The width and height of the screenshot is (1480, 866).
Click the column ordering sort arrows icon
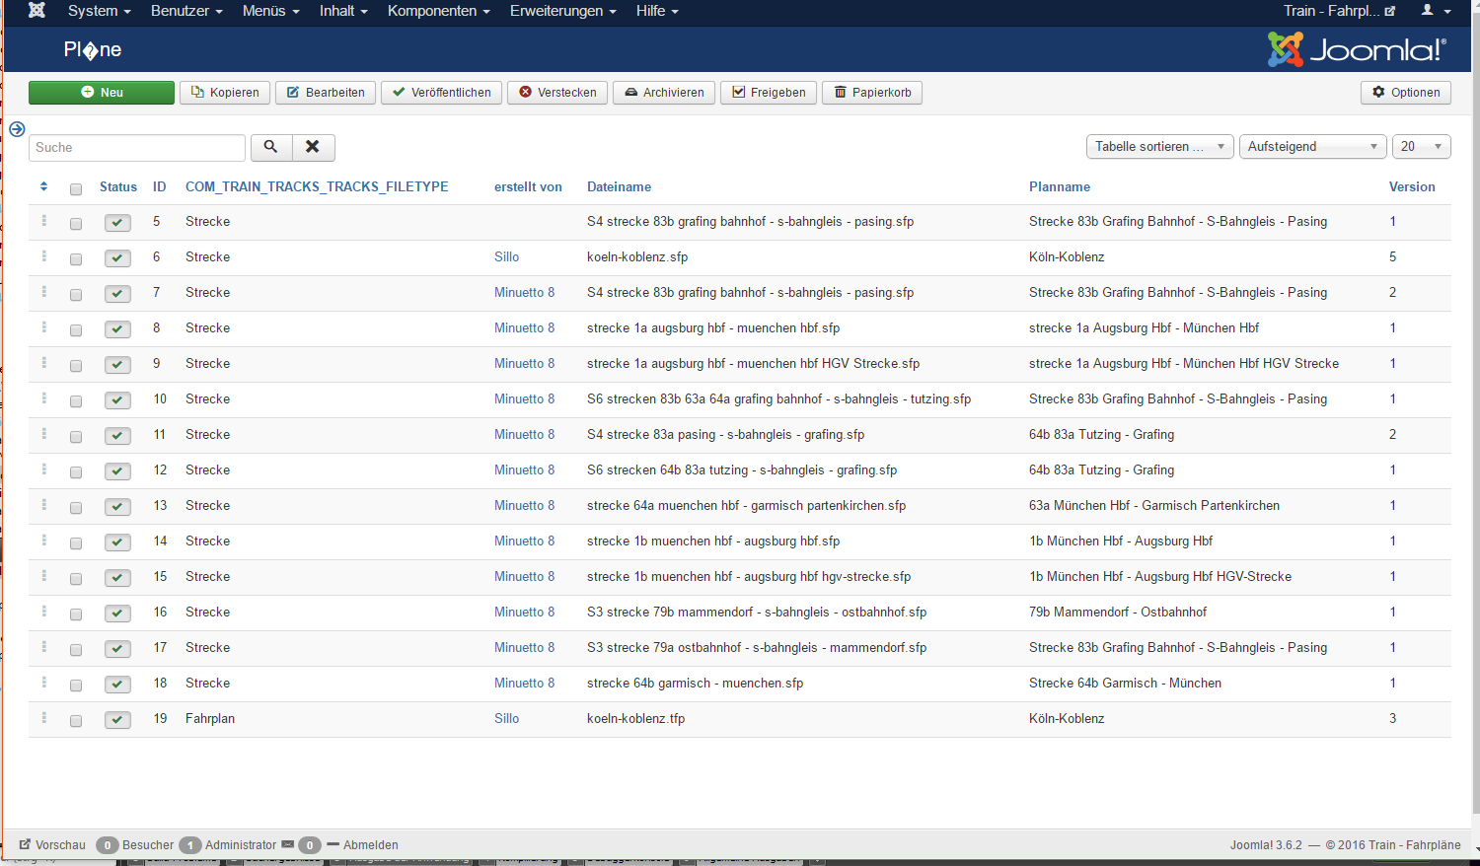tap(43, 186)
